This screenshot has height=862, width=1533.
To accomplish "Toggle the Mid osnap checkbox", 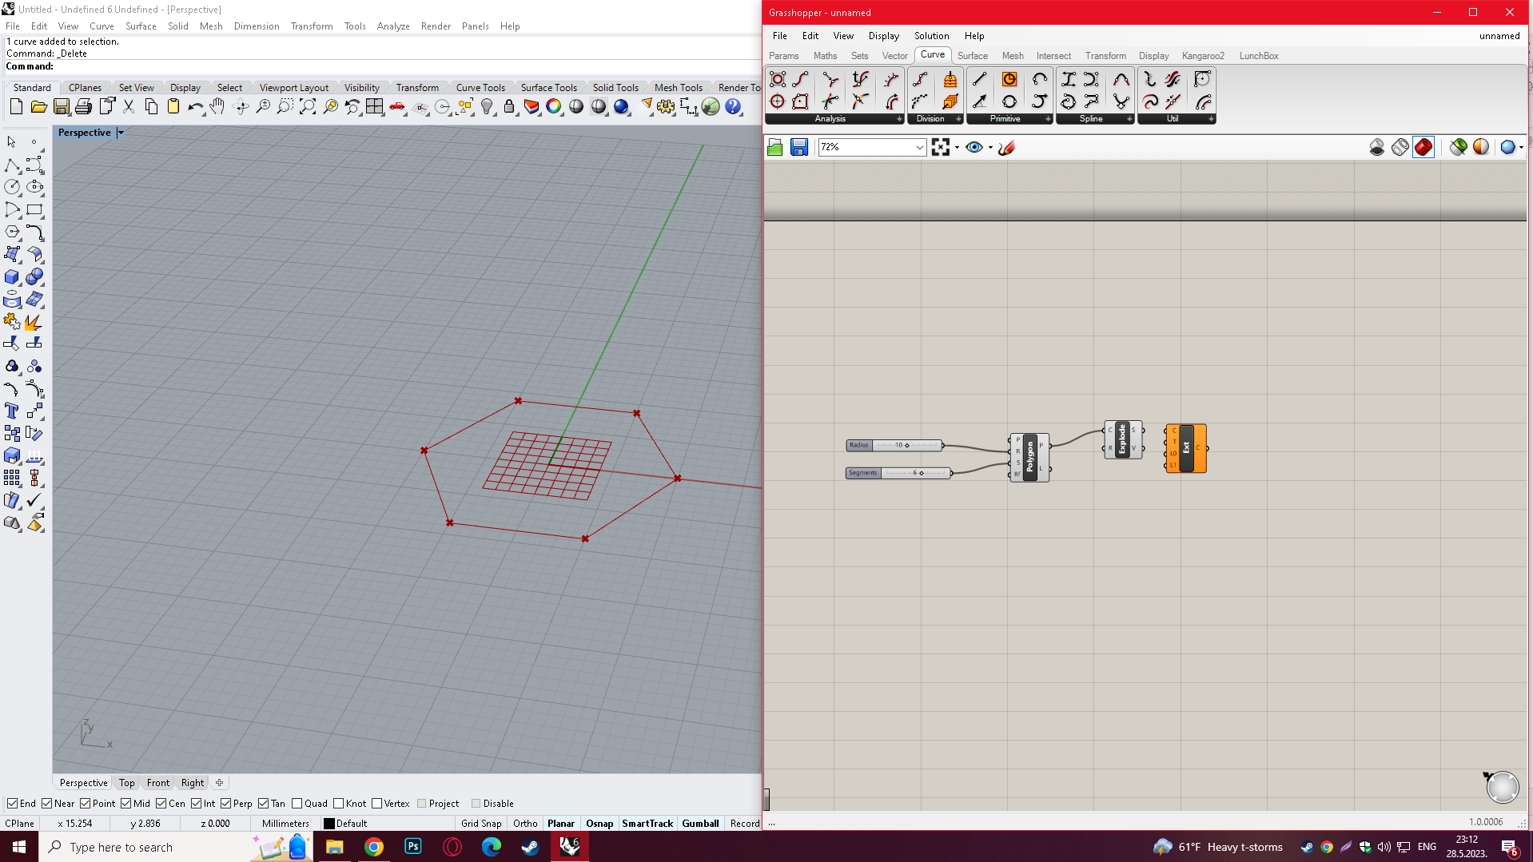I will pos(126,804).
